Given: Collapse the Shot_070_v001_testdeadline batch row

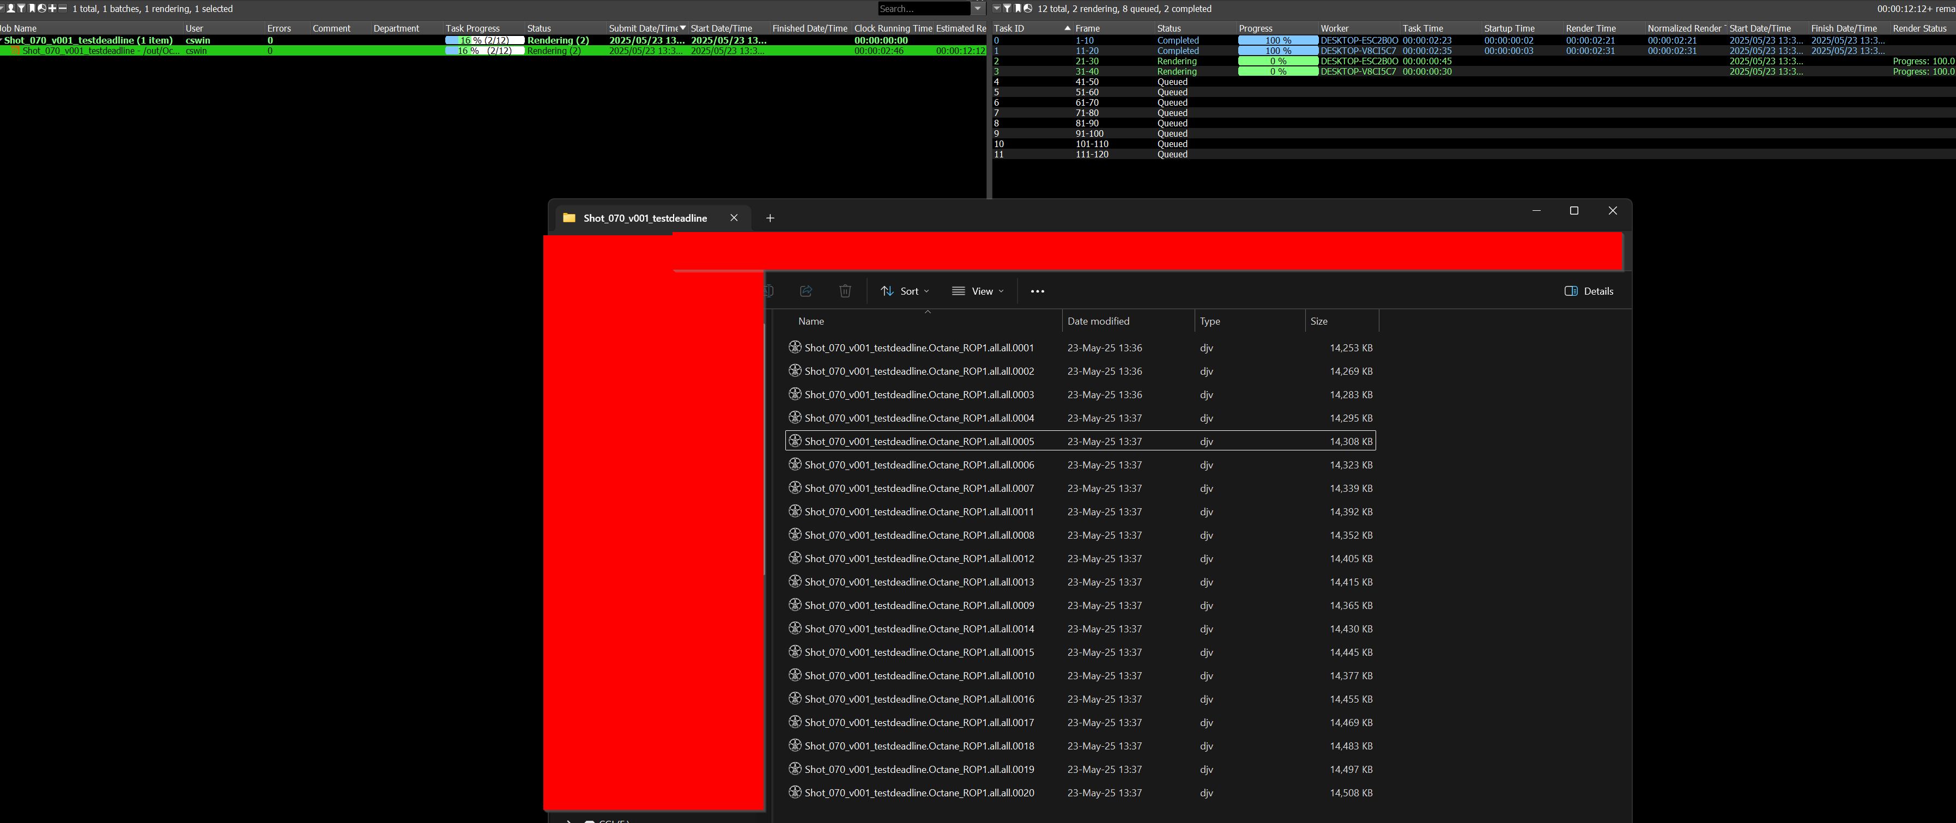Looking at the screenshot, I should pyautogui.click(x=2, y=40).
